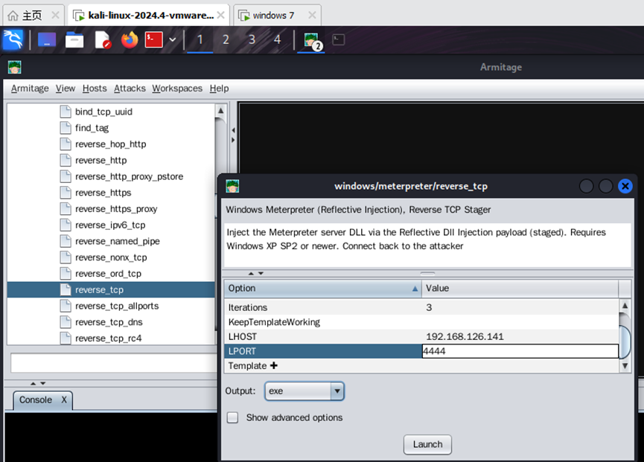Click the module tree scrollbar up arrow
Viewport: 644px width, 462px height.
[220, 110]
